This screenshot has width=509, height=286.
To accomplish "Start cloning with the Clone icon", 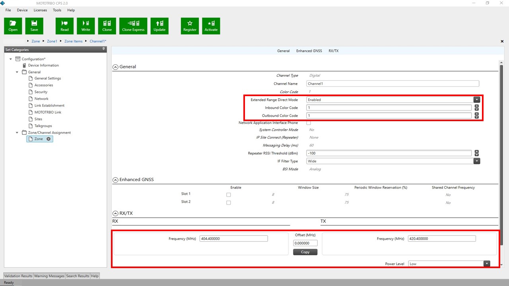I will pos(107,25).
